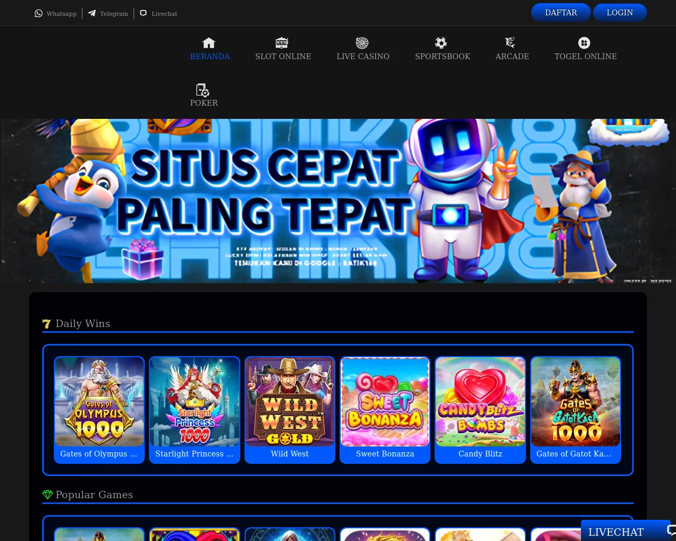
Task: Open the POKER menu item
Action: point(204,103)
